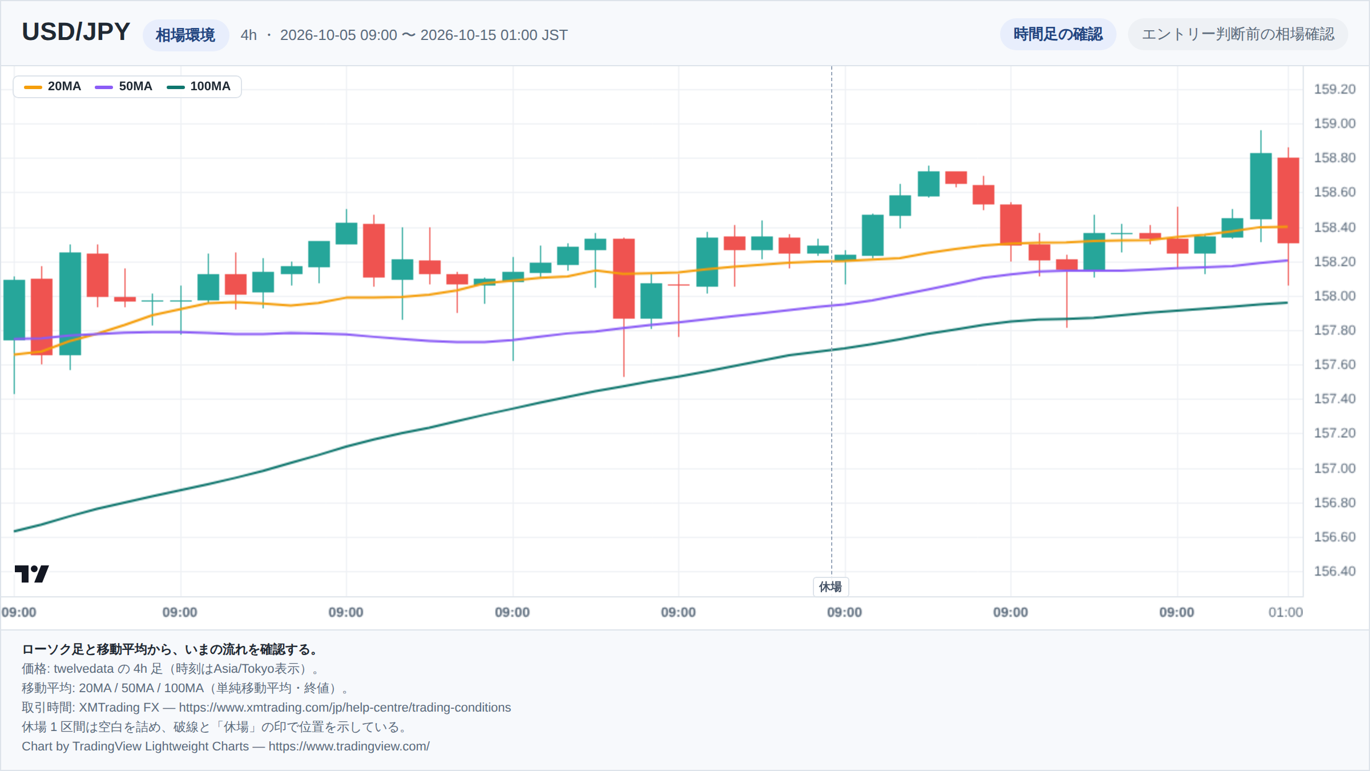Click the 100MA green legend swatch

tap(175, 87)
